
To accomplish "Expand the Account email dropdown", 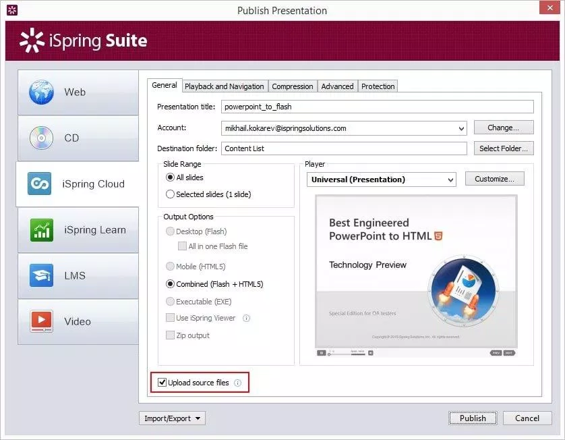I will pos(460,128).
